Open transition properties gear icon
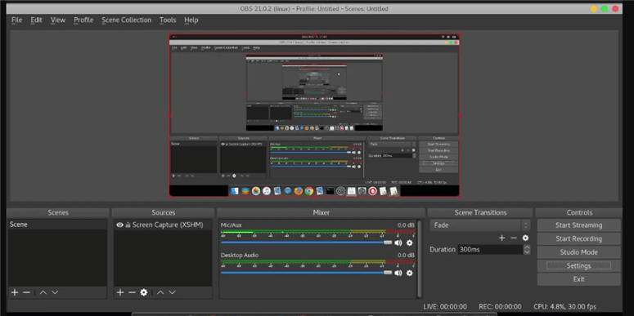The height and width of the screenshot is (316, 634). coord(525,238)
